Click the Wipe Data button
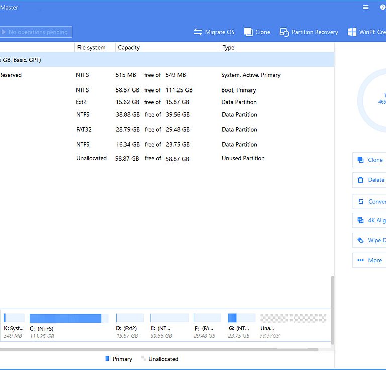Screen dimensions: 386x370 369,240
